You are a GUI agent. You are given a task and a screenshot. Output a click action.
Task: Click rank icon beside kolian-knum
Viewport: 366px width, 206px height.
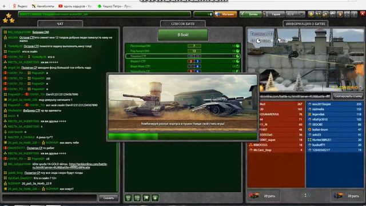[x=310, y=129]
